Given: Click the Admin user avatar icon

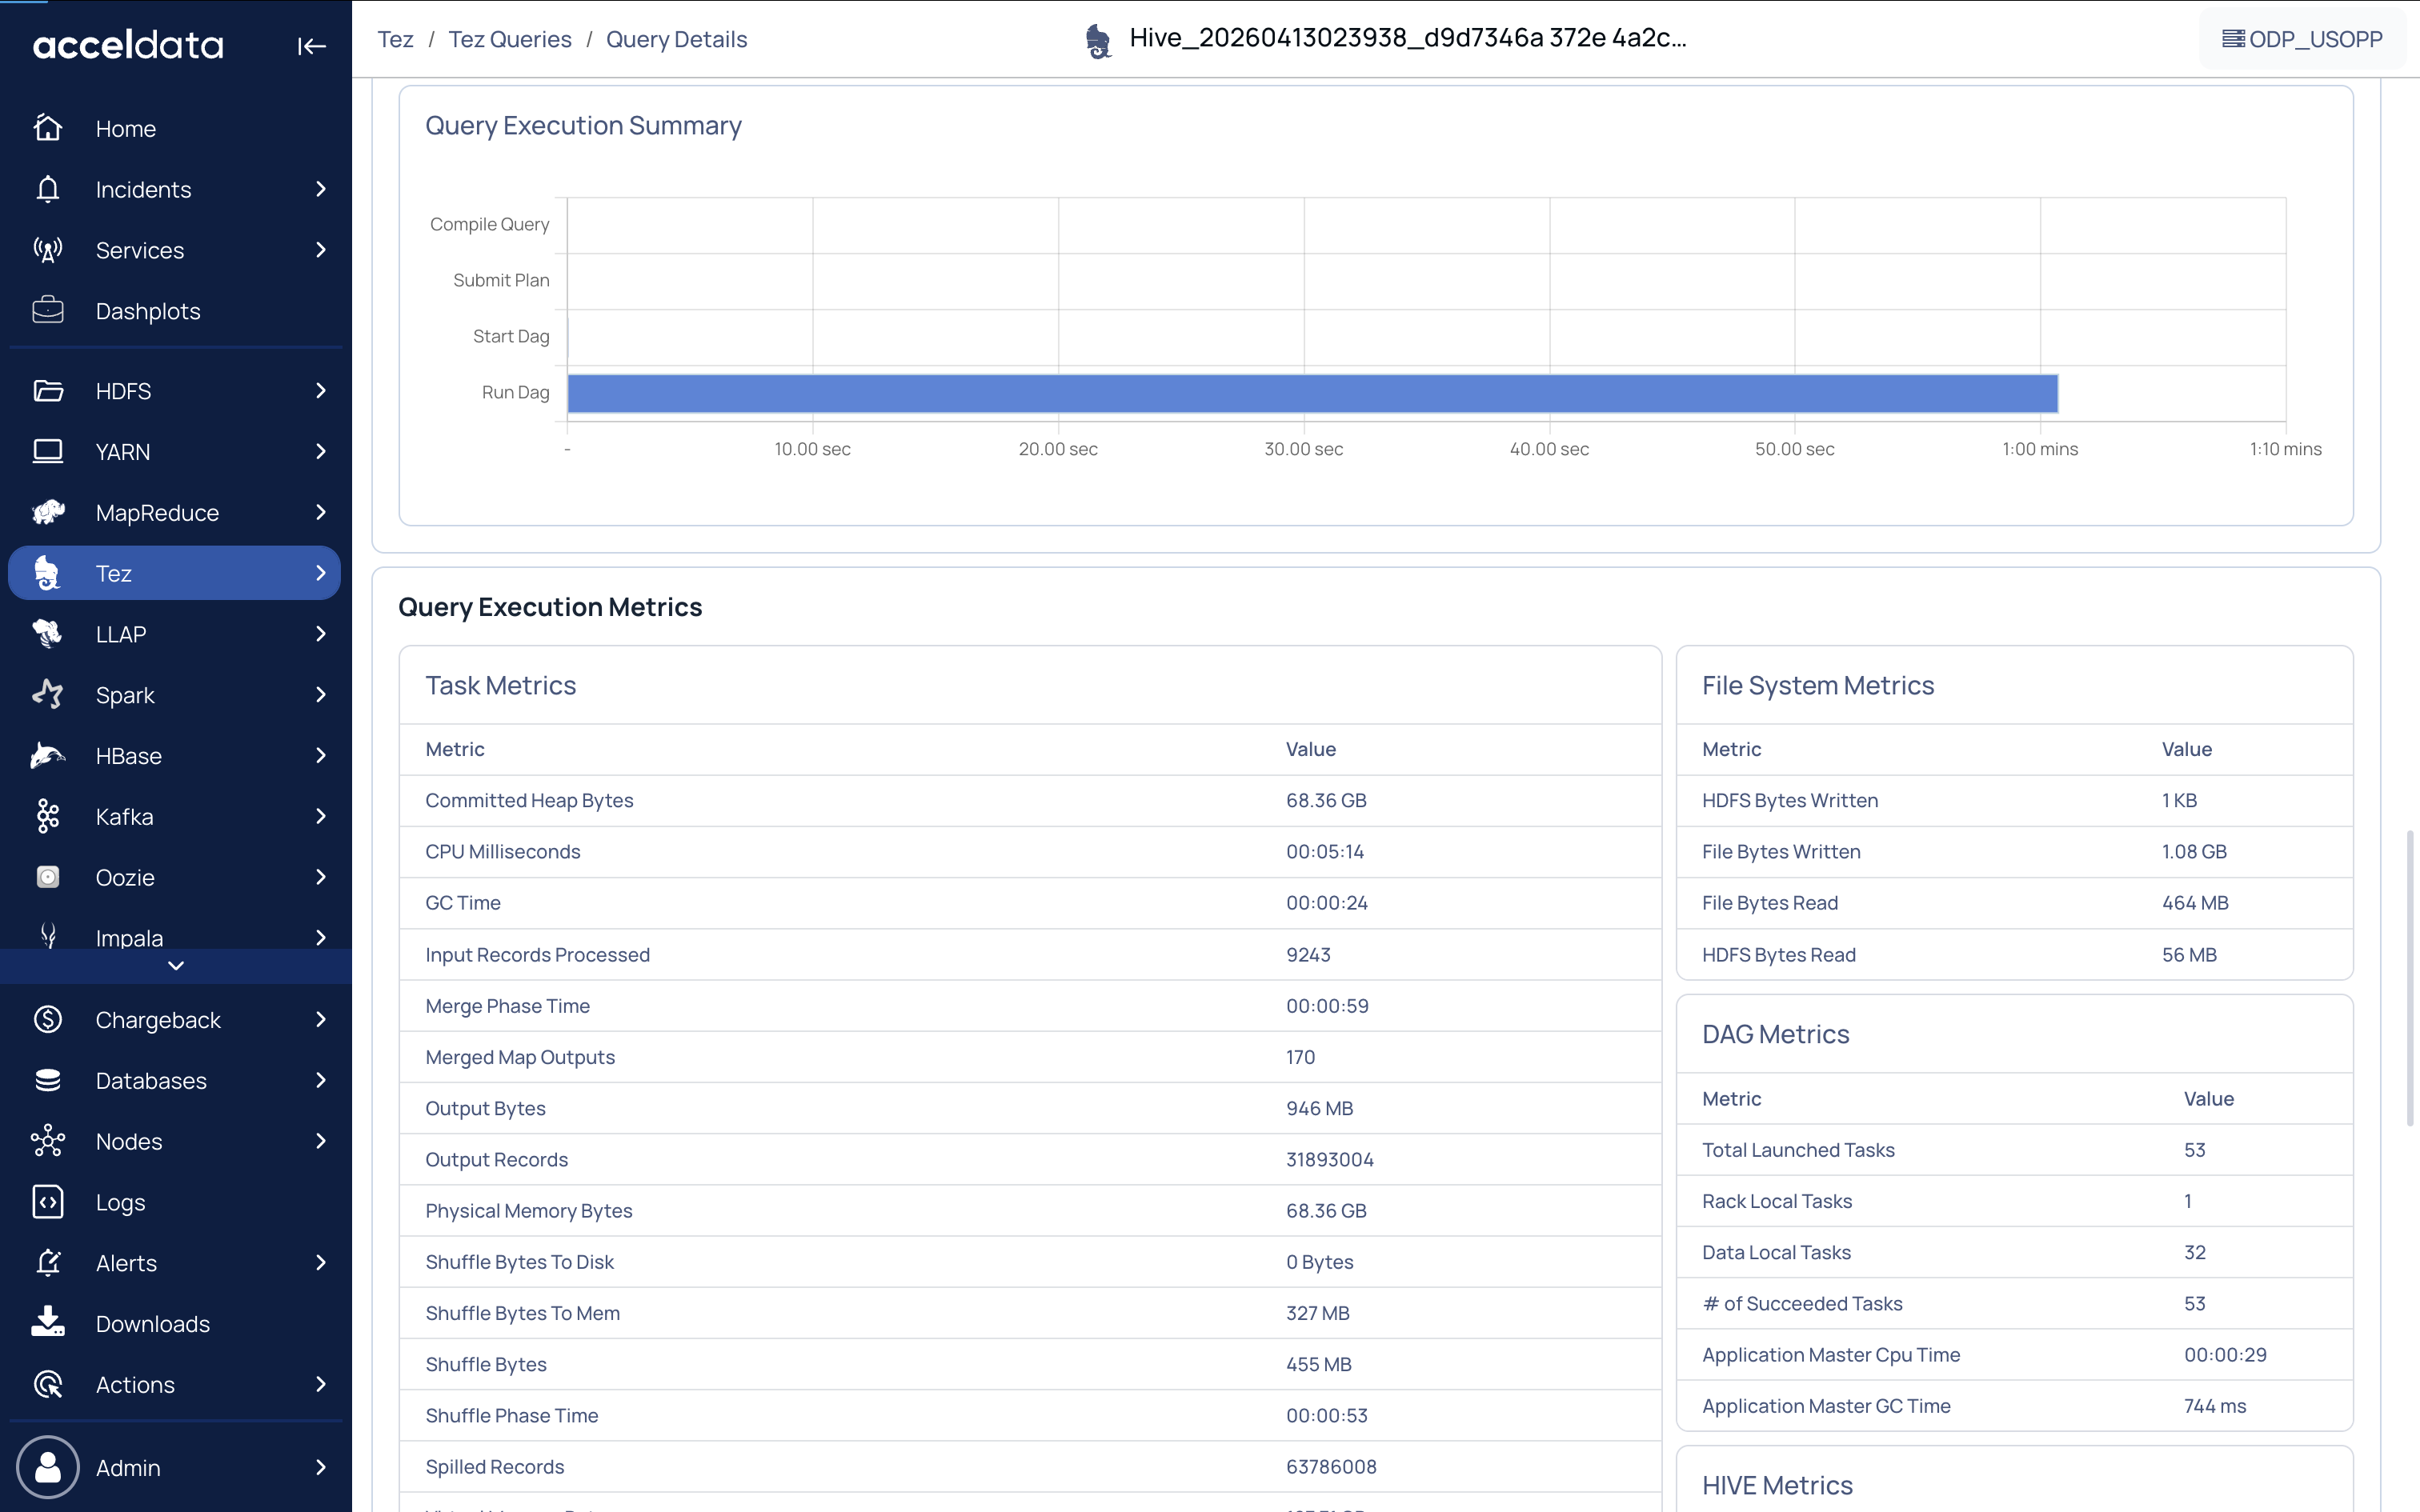Looking at the screenshot, I should [x=48, y=1467].
